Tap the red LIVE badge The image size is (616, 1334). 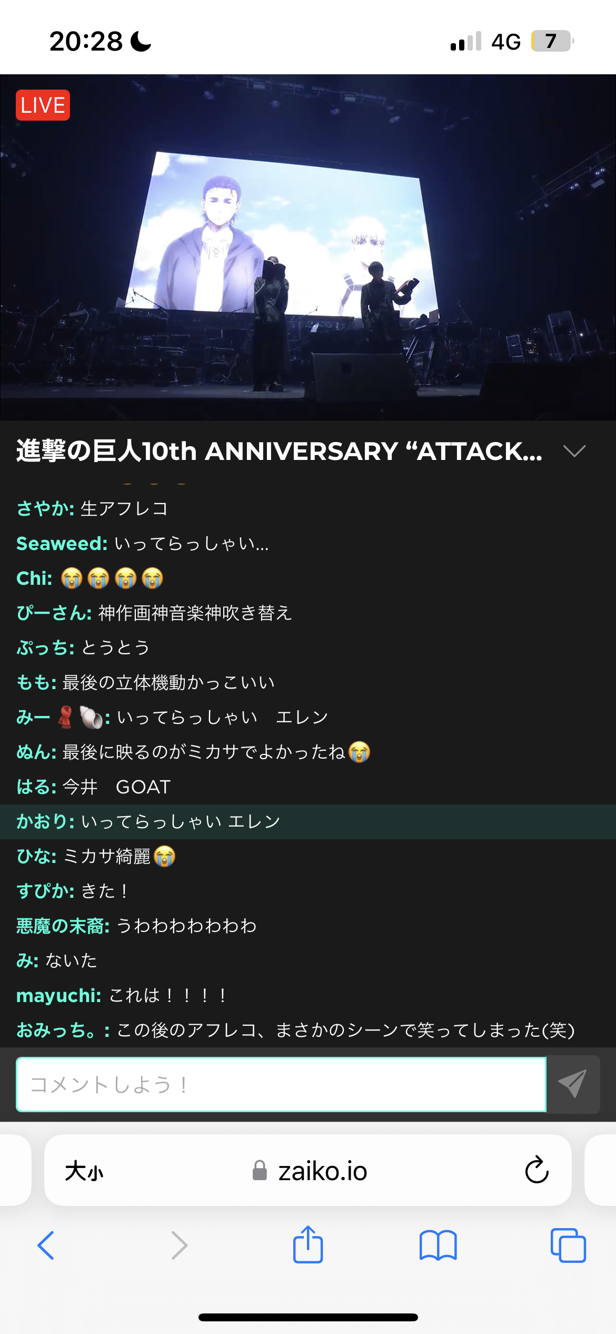43,105
